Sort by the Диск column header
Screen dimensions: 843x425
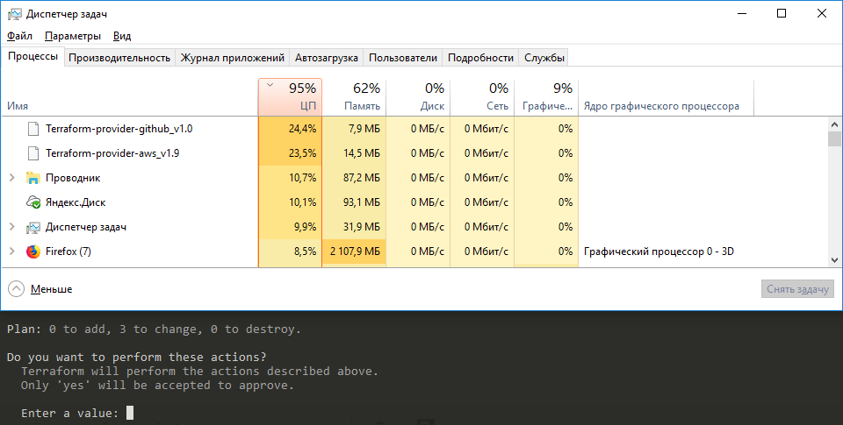418,97
